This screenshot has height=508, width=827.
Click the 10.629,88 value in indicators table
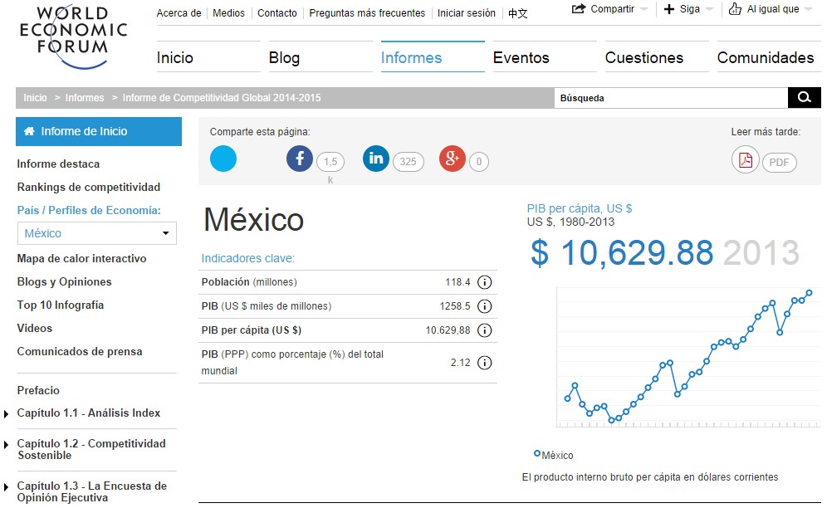(x=448, y=330)
